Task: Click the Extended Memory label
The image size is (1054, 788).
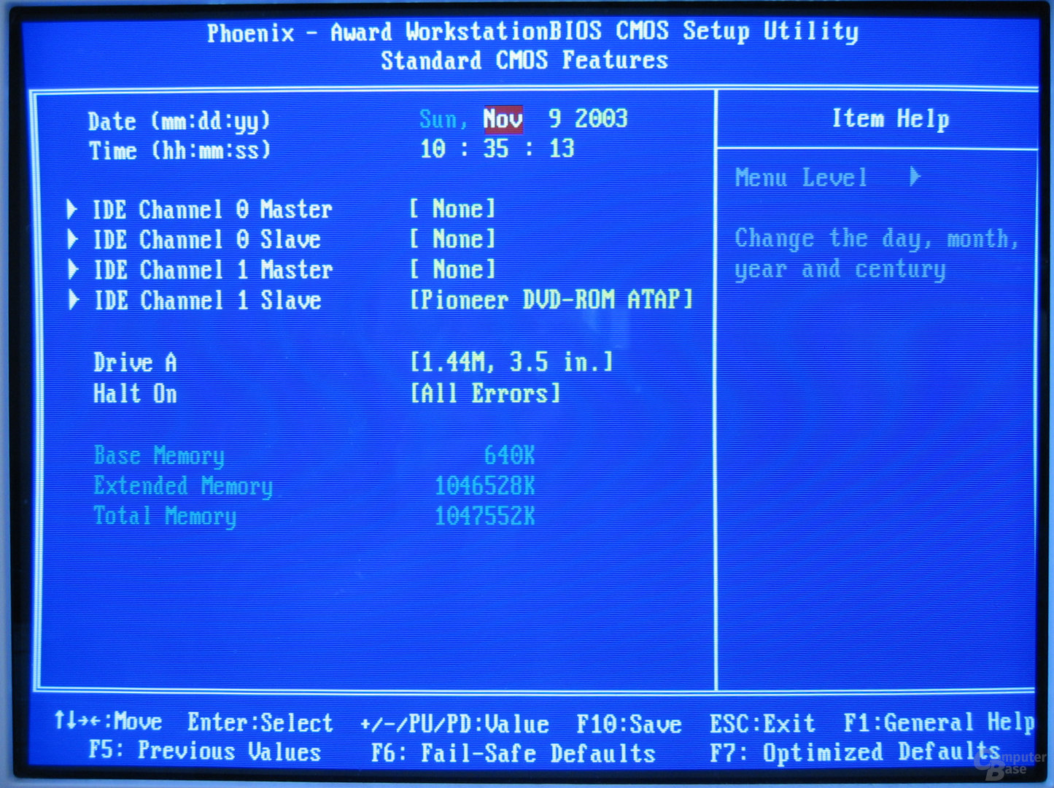Action: (x=183, y=487)
